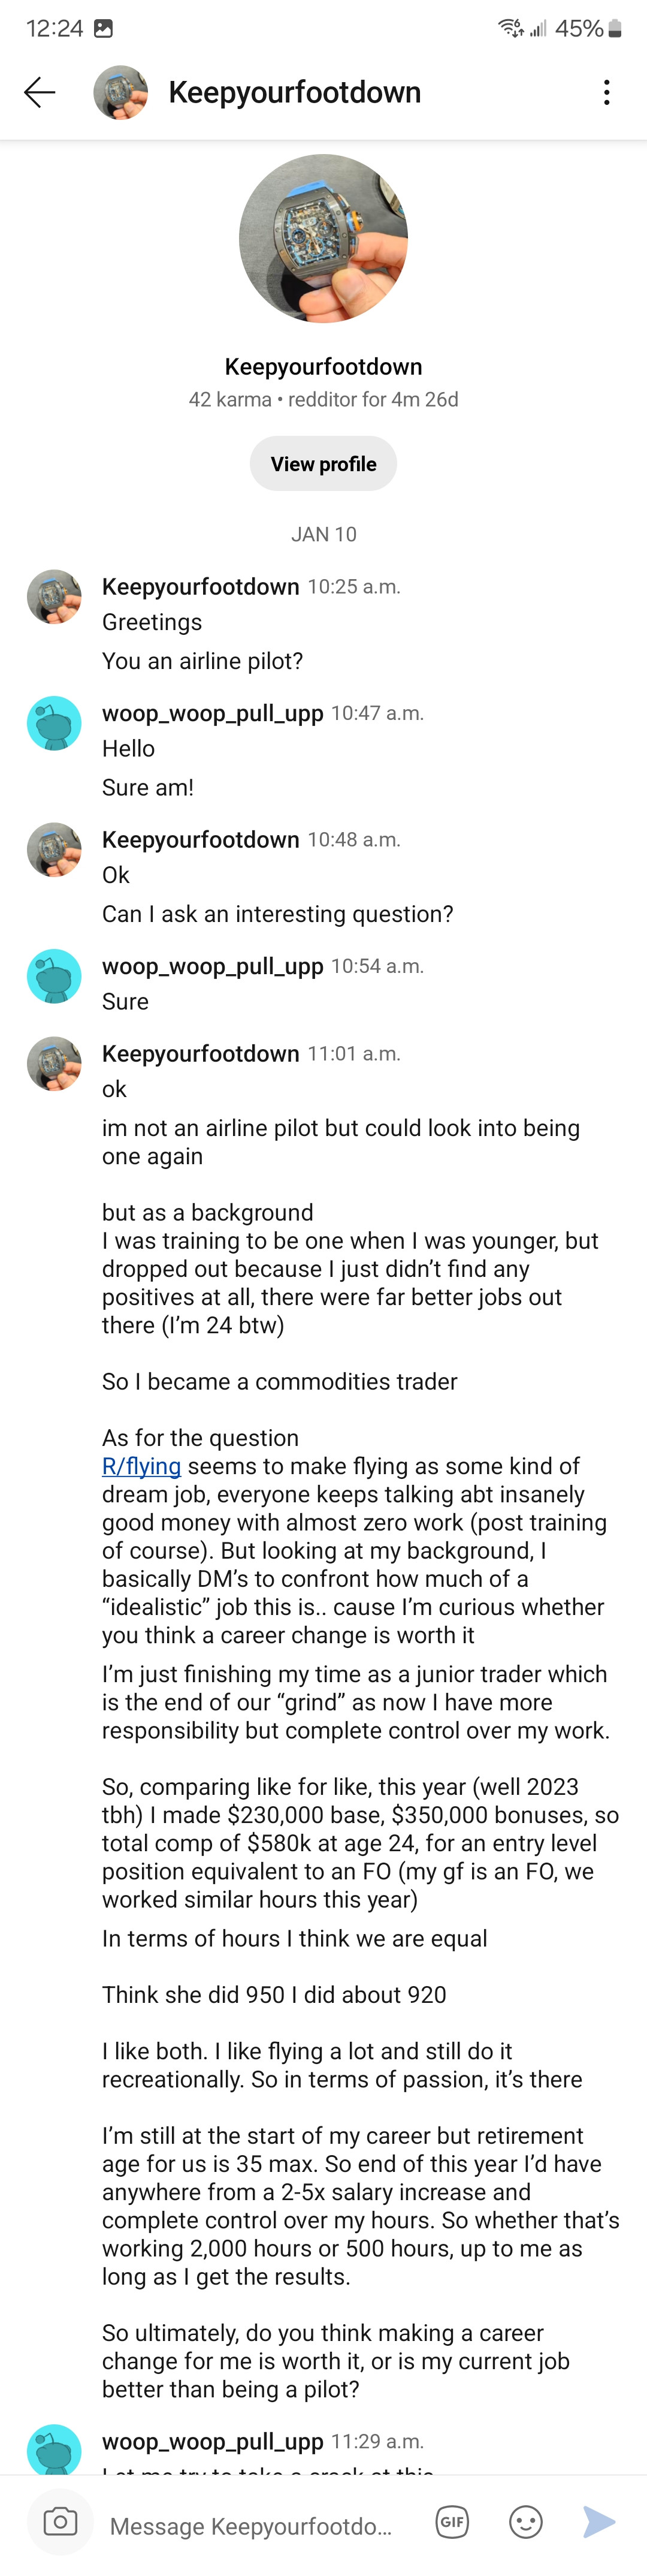Tap the Wi-Fi status icon
The image size is (647, 2576).
pyautogui.click(x=510, y=28)
